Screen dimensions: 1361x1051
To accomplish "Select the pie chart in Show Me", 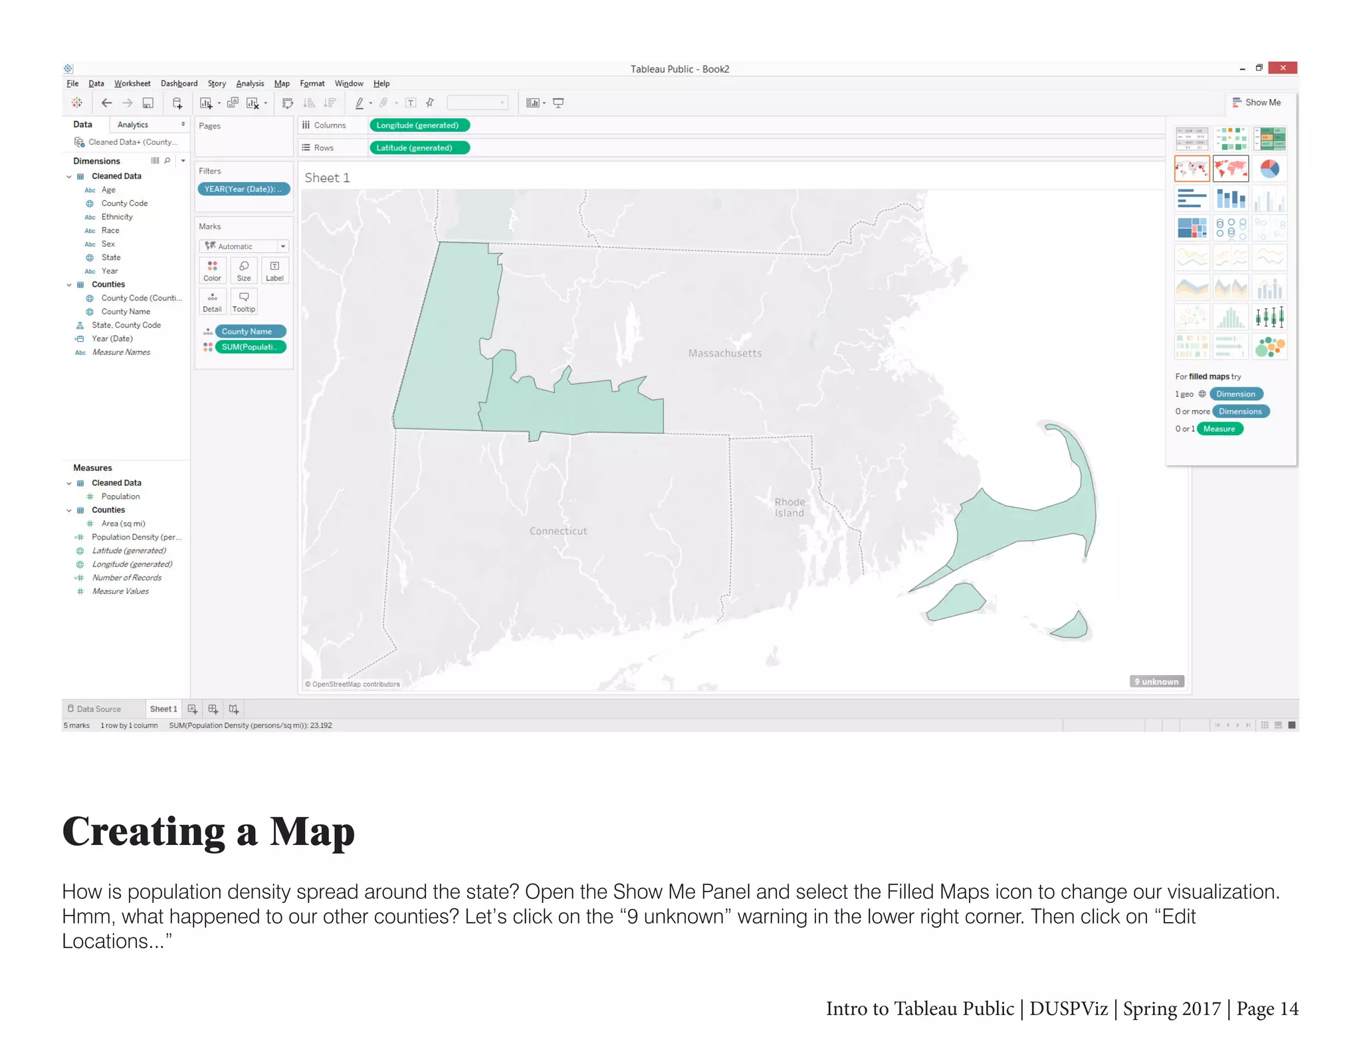I will 1269,169.
